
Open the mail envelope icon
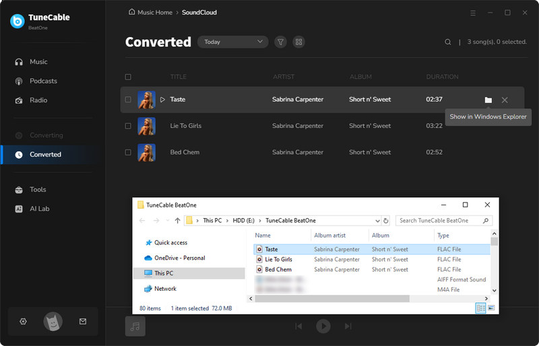pos(83,322)
